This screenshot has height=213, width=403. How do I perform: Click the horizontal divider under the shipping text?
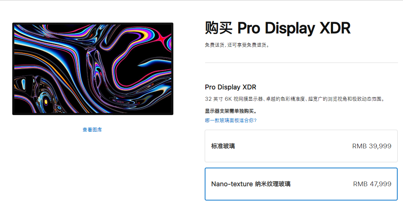(301, 63)
